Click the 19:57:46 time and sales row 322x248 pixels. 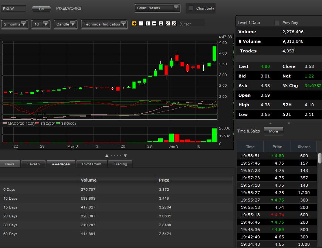[277, 163]
